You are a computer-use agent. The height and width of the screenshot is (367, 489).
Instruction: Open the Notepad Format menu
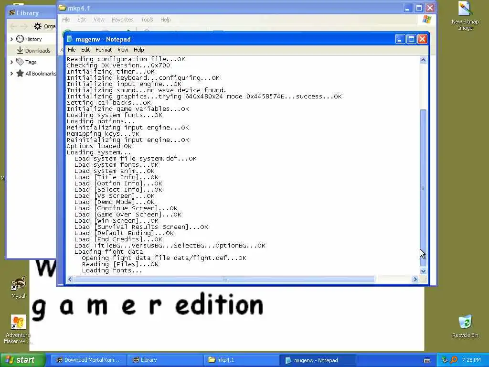[x=104, y=50]
